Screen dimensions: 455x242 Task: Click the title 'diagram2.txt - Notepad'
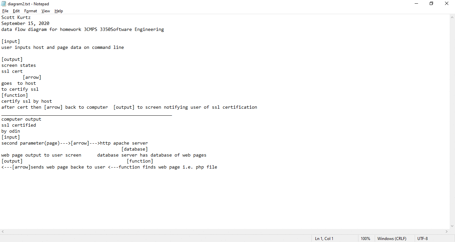28,4
